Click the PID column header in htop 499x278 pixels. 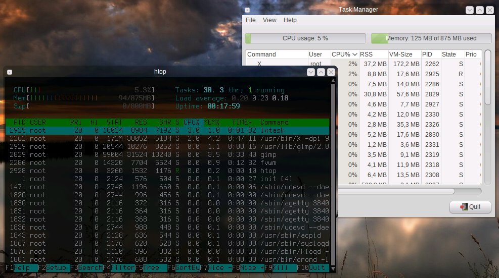pos(19,122)
